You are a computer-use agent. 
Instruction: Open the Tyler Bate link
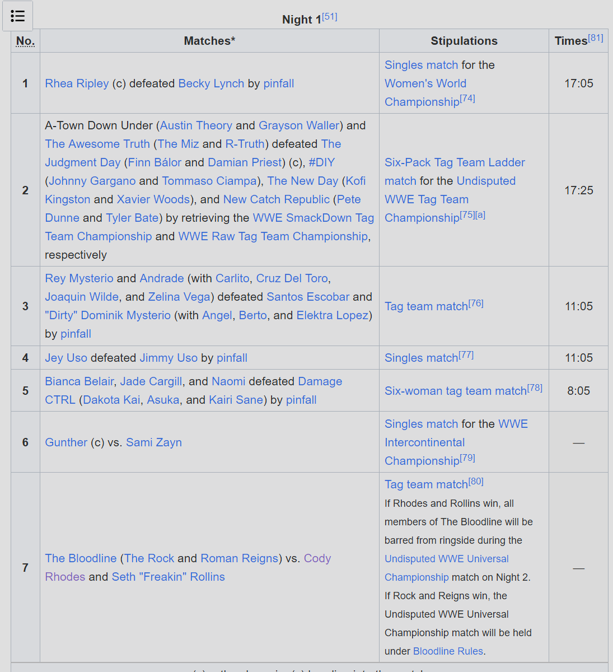click(132, 218)
